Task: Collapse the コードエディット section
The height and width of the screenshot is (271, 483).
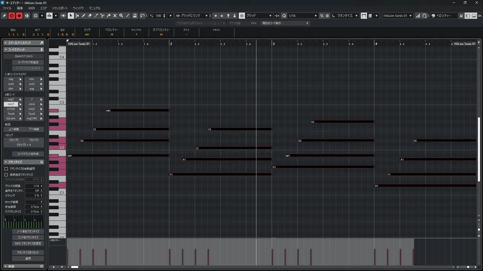Action: pyautogui.click(x=6, y=50)
